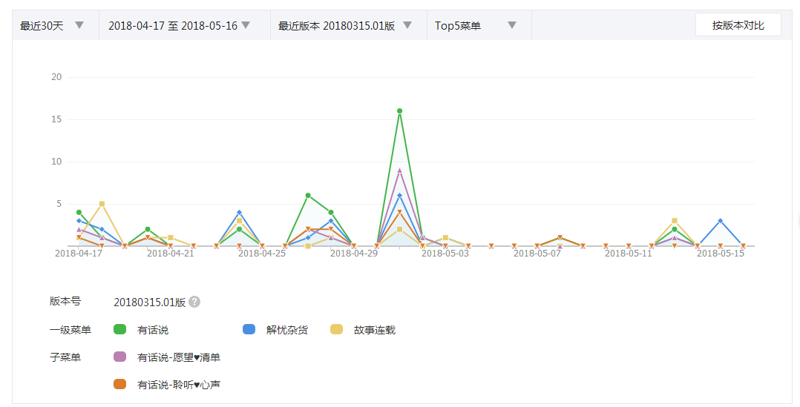Open the Top5菜单 dropdown
Image resolution: width=800 pixels, height=407 pixels.
pos(475,25)
